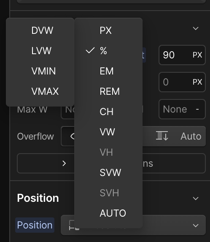Click the None max height field
The image size is (210, 242).
(x=182, y=109)
